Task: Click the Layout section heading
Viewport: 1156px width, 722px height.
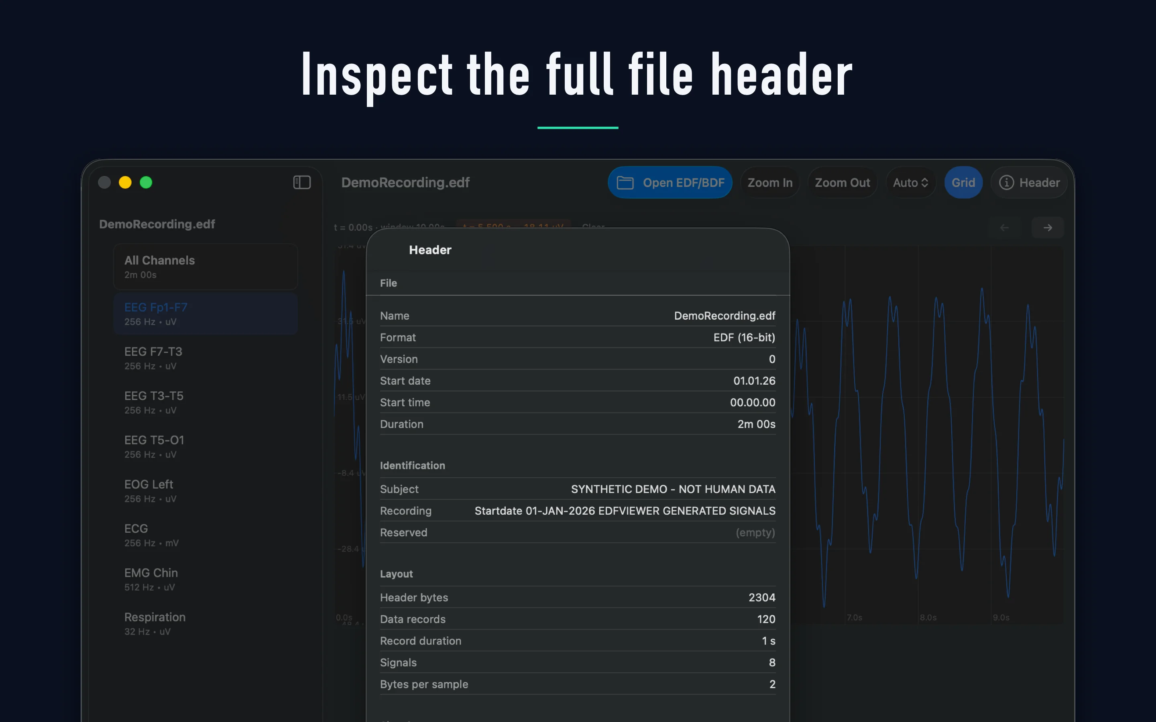Action: [x=396, y=574]
